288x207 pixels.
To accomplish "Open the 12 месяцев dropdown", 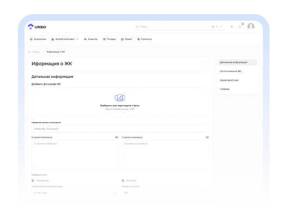I will tap(75, 193).
